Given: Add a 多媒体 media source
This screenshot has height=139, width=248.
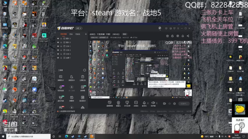Looking at the screenshot, I should 136,104.
